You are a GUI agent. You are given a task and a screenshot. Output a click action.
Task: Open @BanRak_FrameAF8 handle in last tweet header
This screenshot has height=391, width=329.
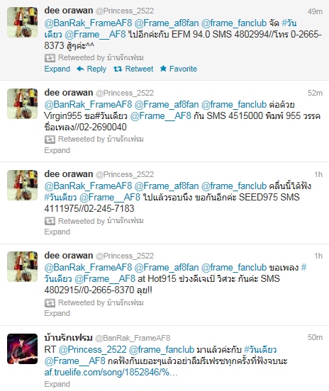click(x=133, y=338)
